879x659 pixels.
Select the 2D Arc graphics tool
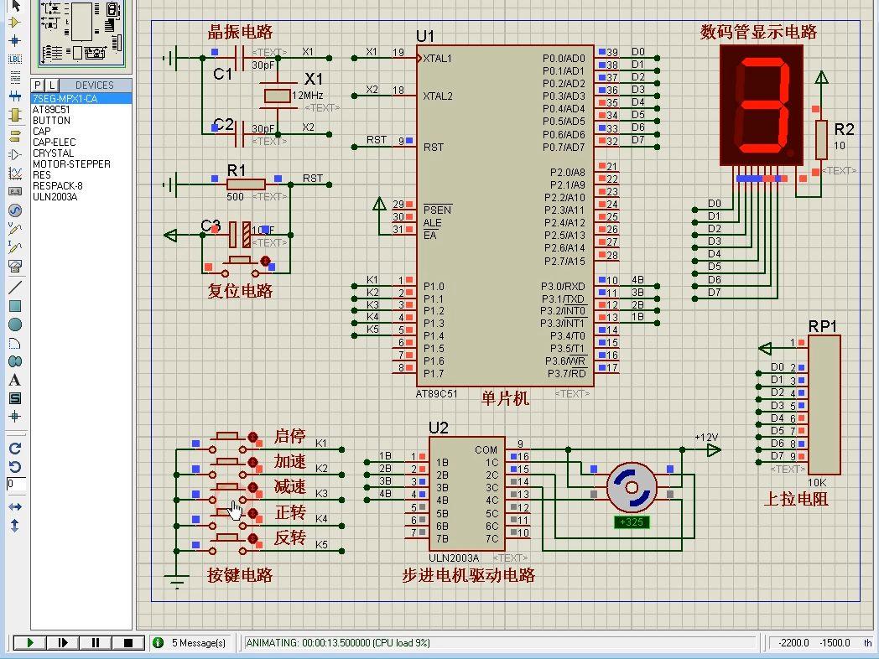coord(15,343)
